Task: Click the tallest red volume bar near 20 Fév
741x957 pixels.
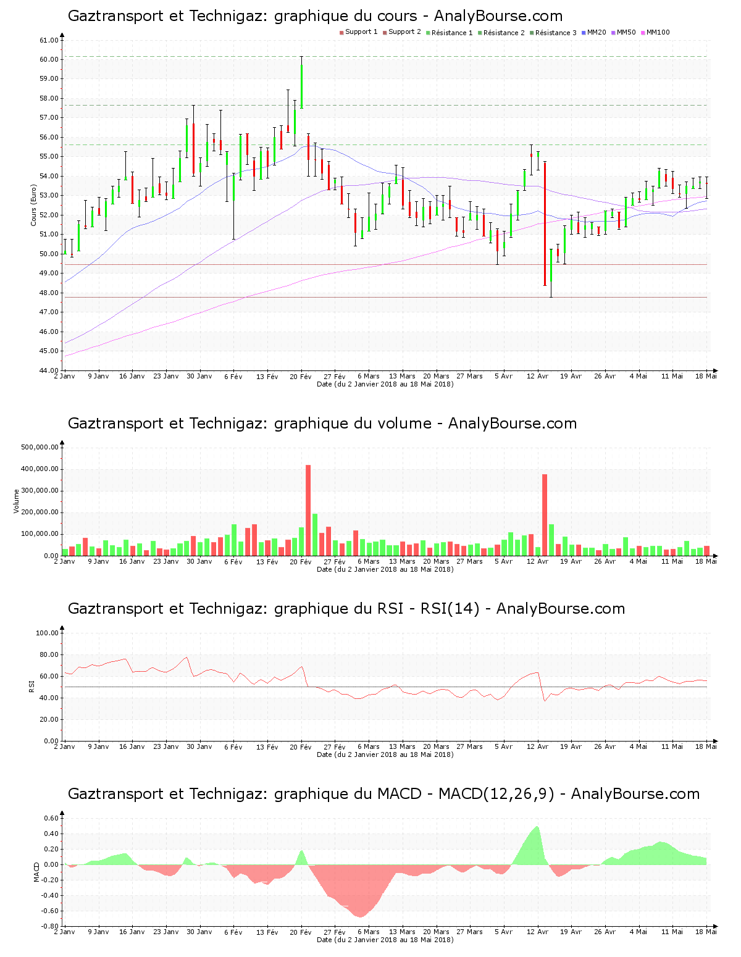Action: click(x=308, y=510)
